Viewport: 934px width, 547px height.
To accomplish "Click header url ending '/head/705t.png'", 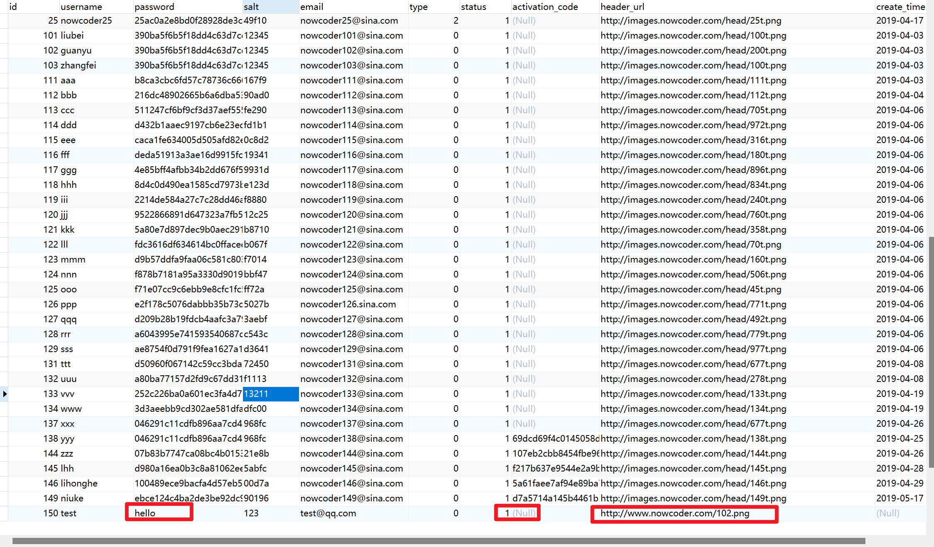I will pos(694,110).
